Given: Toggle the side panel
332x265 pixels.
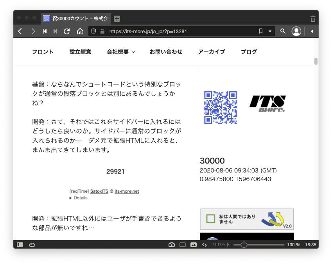Looking at the screenshot, I should point(20,245).
